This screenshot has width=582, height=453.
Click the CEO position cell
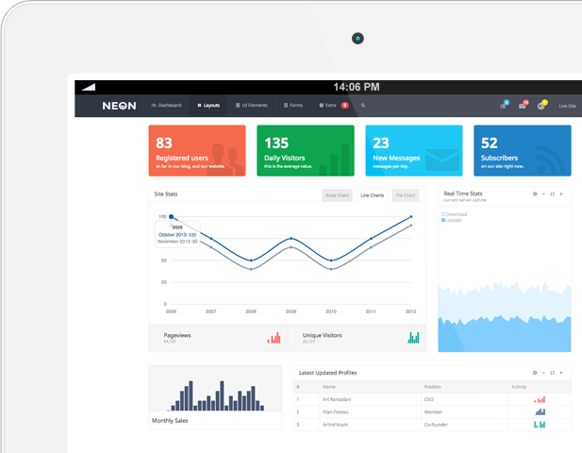[428, 399]
